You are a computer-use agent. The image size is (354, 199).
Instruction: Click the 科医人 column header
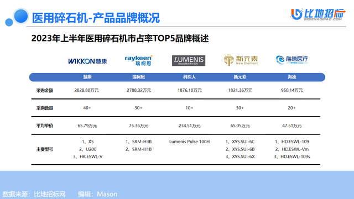(x=189, y=77)
